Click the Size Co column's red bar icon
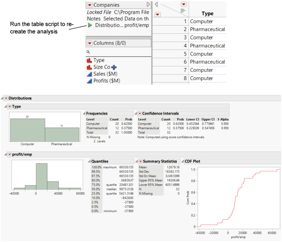 tap(89, 67)
